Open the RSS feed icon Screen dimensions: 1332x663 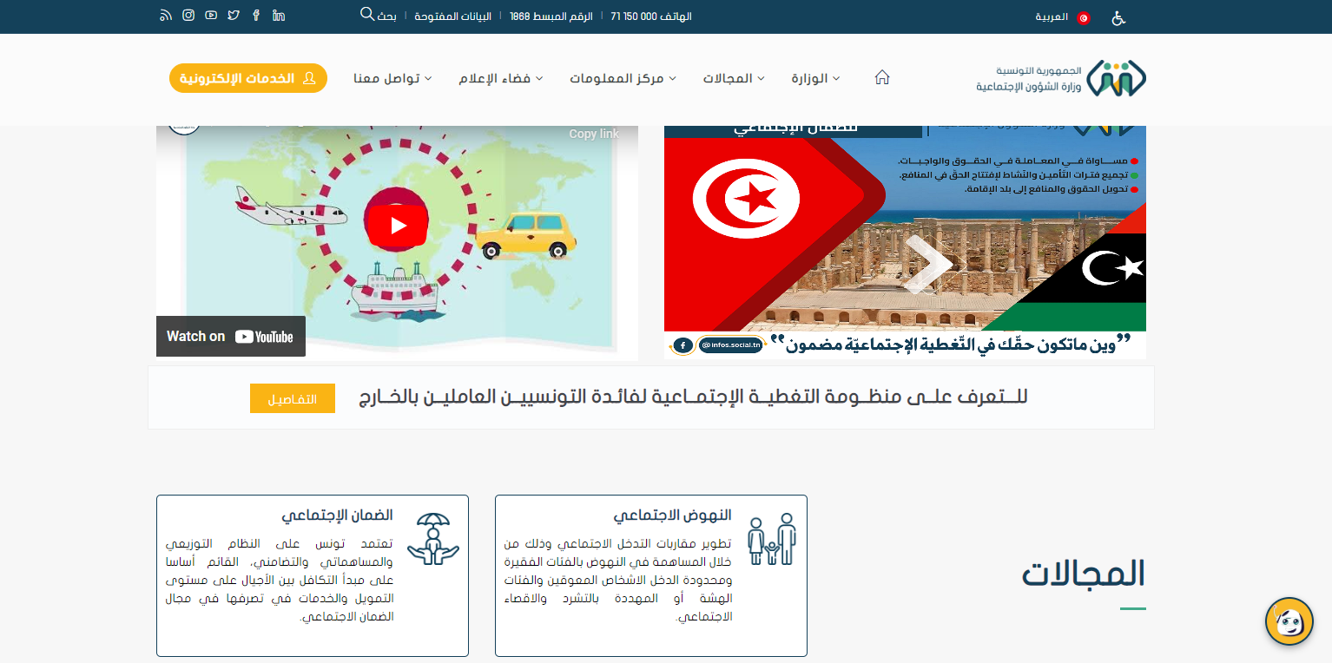click(166, 16)
